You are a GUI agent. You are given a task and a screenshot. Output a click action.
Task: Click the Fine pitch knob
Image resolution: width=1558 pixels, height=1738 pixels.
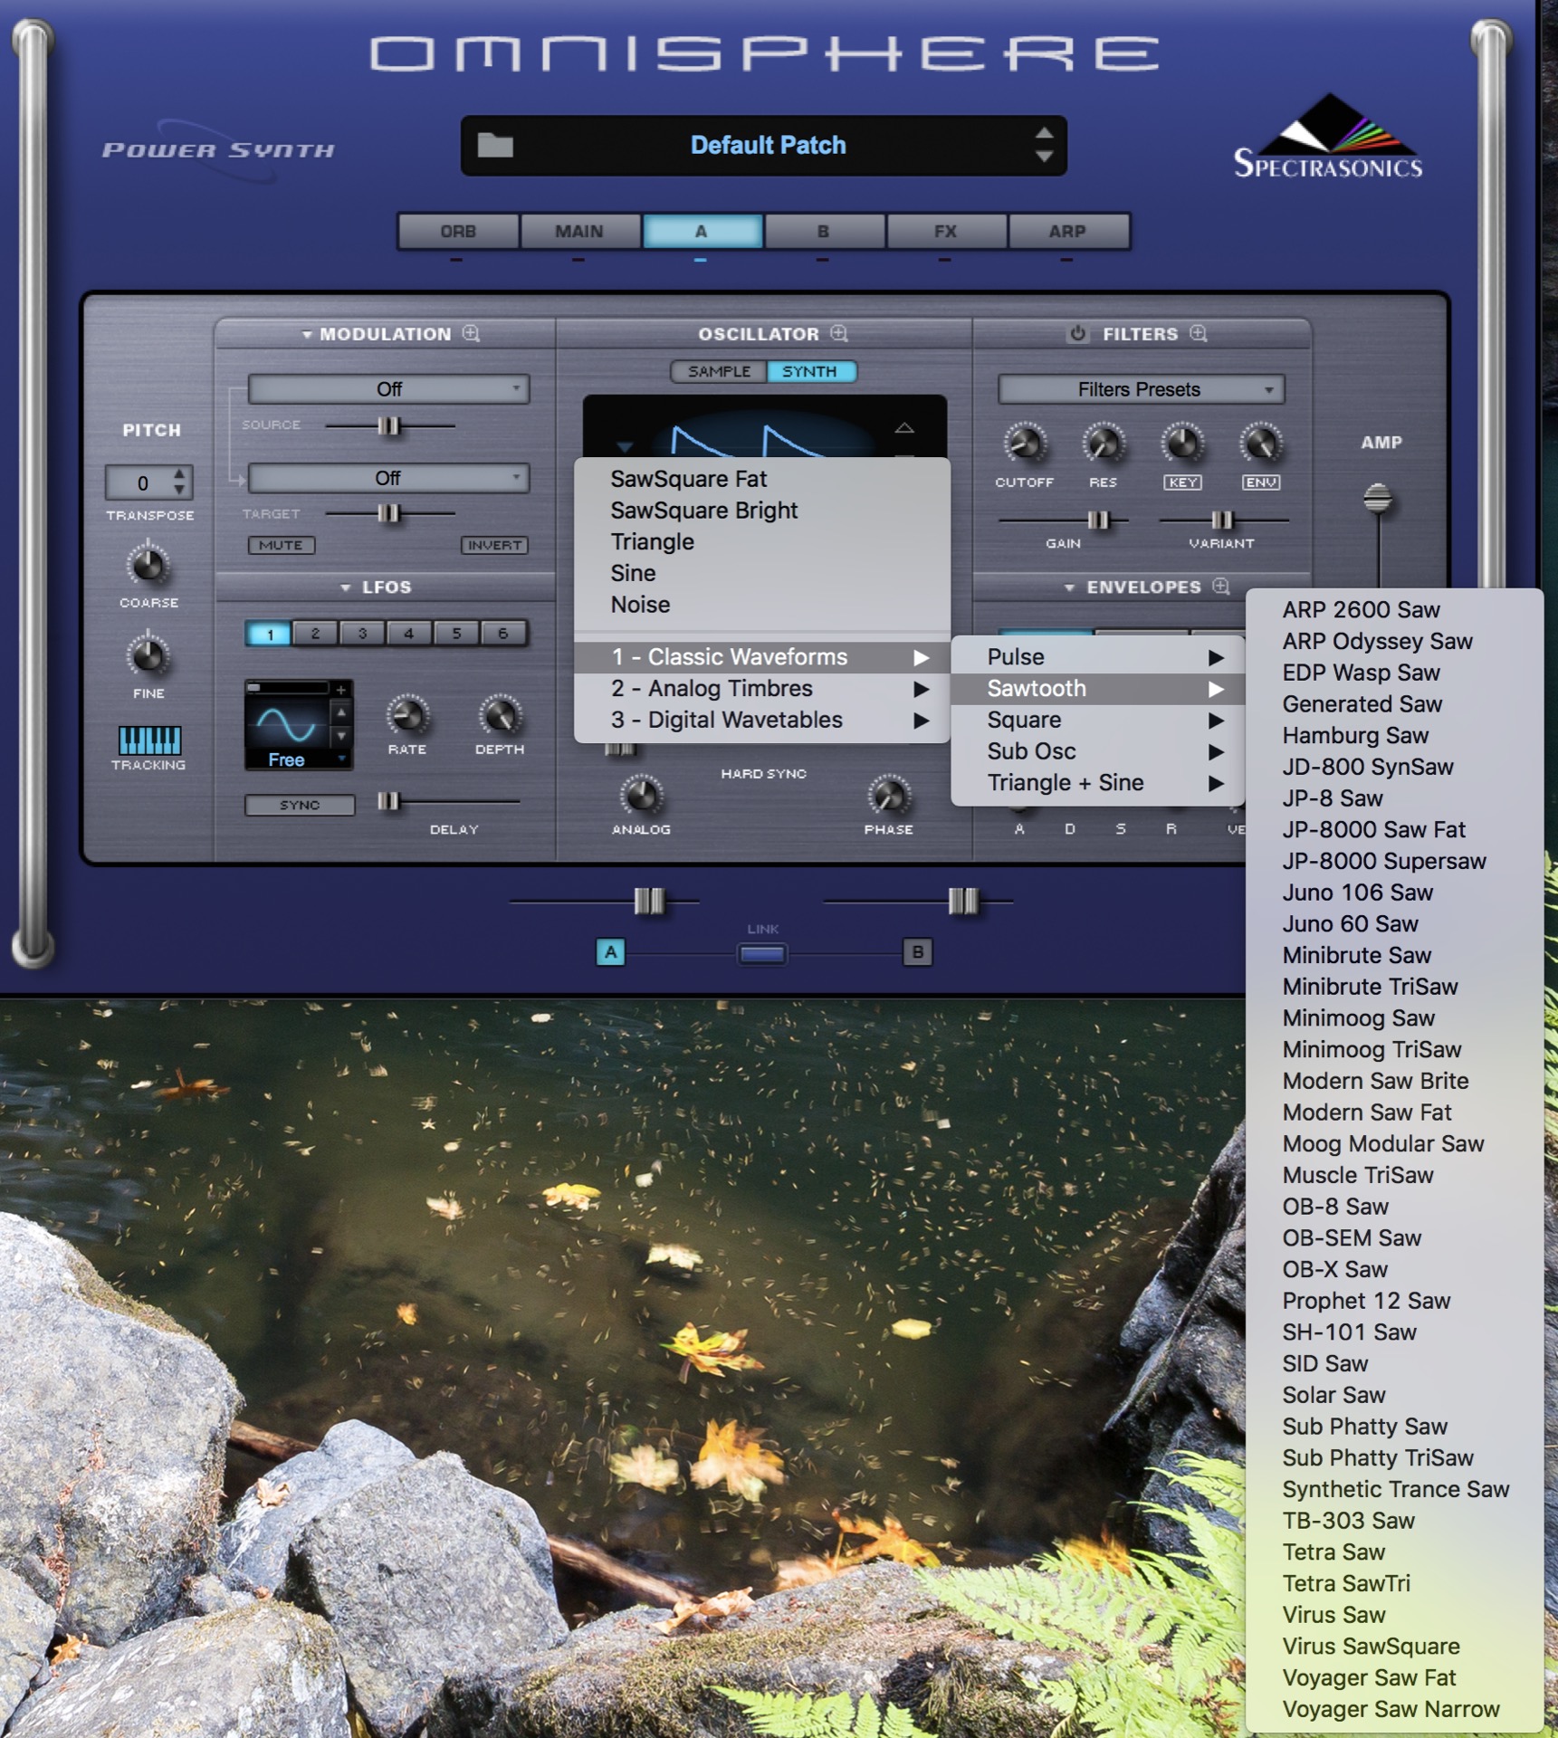(x=148, y=655)
